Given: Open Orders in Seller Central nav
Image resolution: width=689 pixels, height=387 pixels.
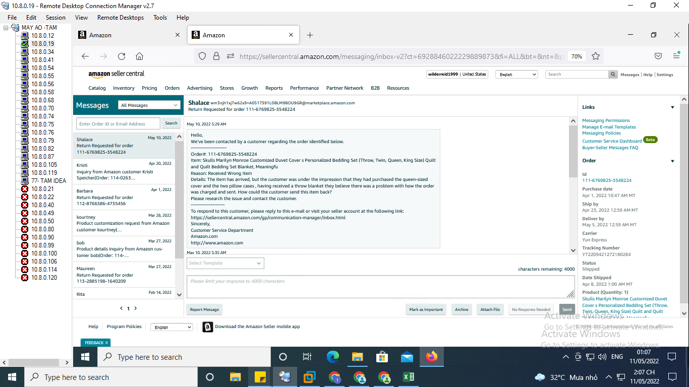Looking at the screenshot, I should [172, 88].
